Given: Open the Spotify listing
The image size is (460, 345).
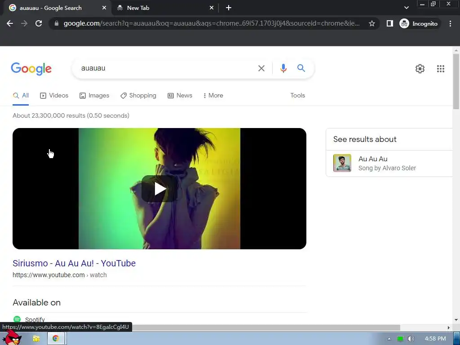Looking at the screenshot, I should pyautogui.click(x=35, y=320).
